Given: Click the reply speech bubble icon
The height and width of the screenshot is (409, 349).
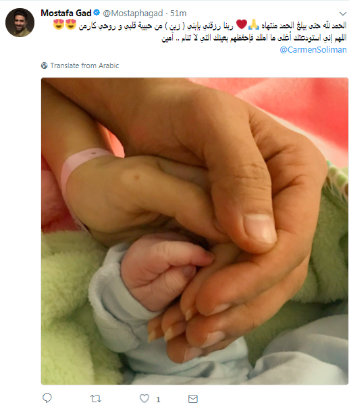Looking at the screenshot, I should point(47,398).
